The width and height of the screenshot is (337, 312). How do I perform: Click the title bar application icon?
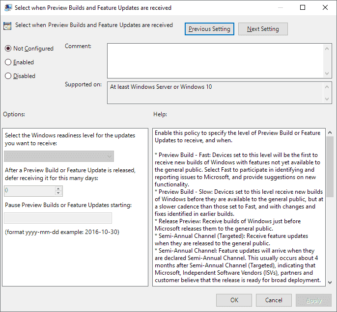coord(8,8)
